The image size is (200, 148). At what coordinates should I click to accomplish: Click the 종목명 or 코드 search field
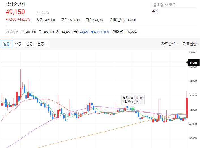click(173, 5)
